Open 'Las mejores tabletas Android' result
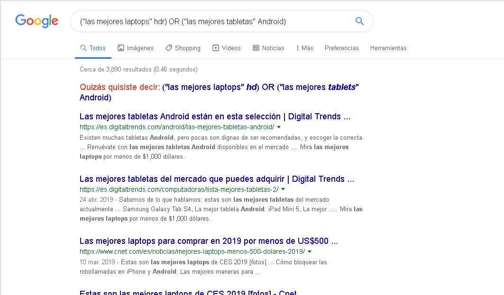Viewport: 504px width, 295px height. coord(214,116)
